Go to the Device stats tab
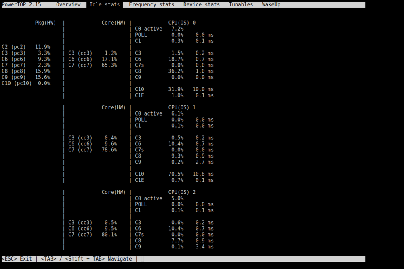 click(x=202, y=4)
